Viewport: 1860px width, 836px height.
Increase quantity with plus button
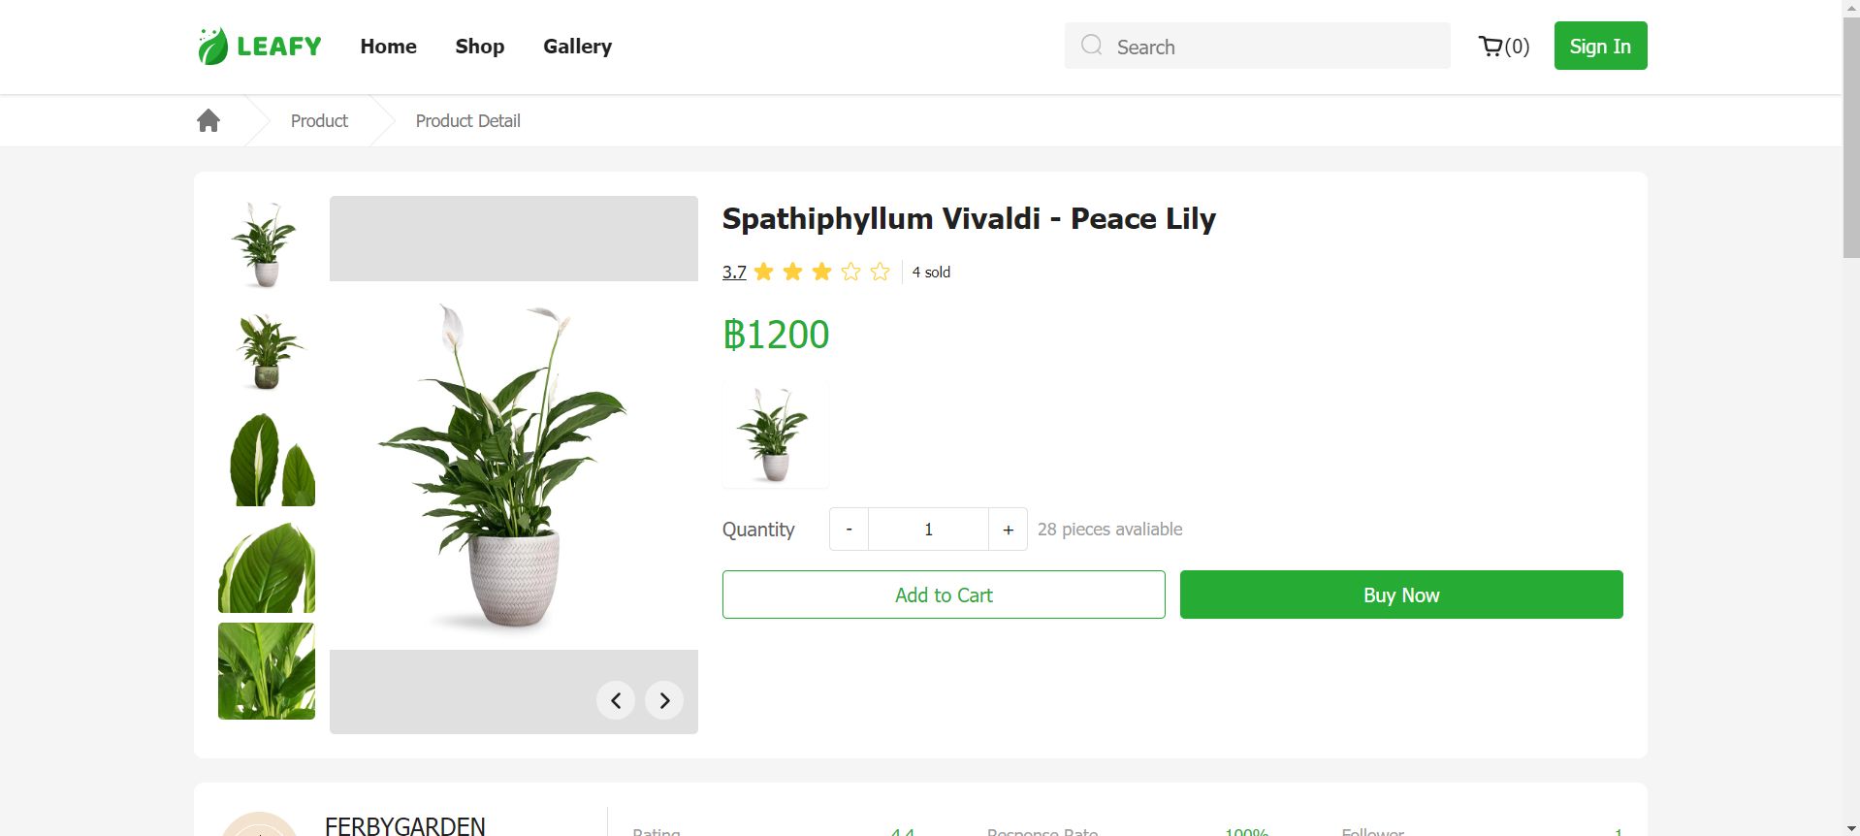pos(1009,530)
